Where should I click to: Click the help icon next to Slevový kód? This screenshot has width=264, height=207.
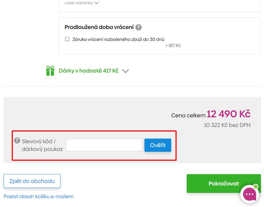(x=17, y=140)
